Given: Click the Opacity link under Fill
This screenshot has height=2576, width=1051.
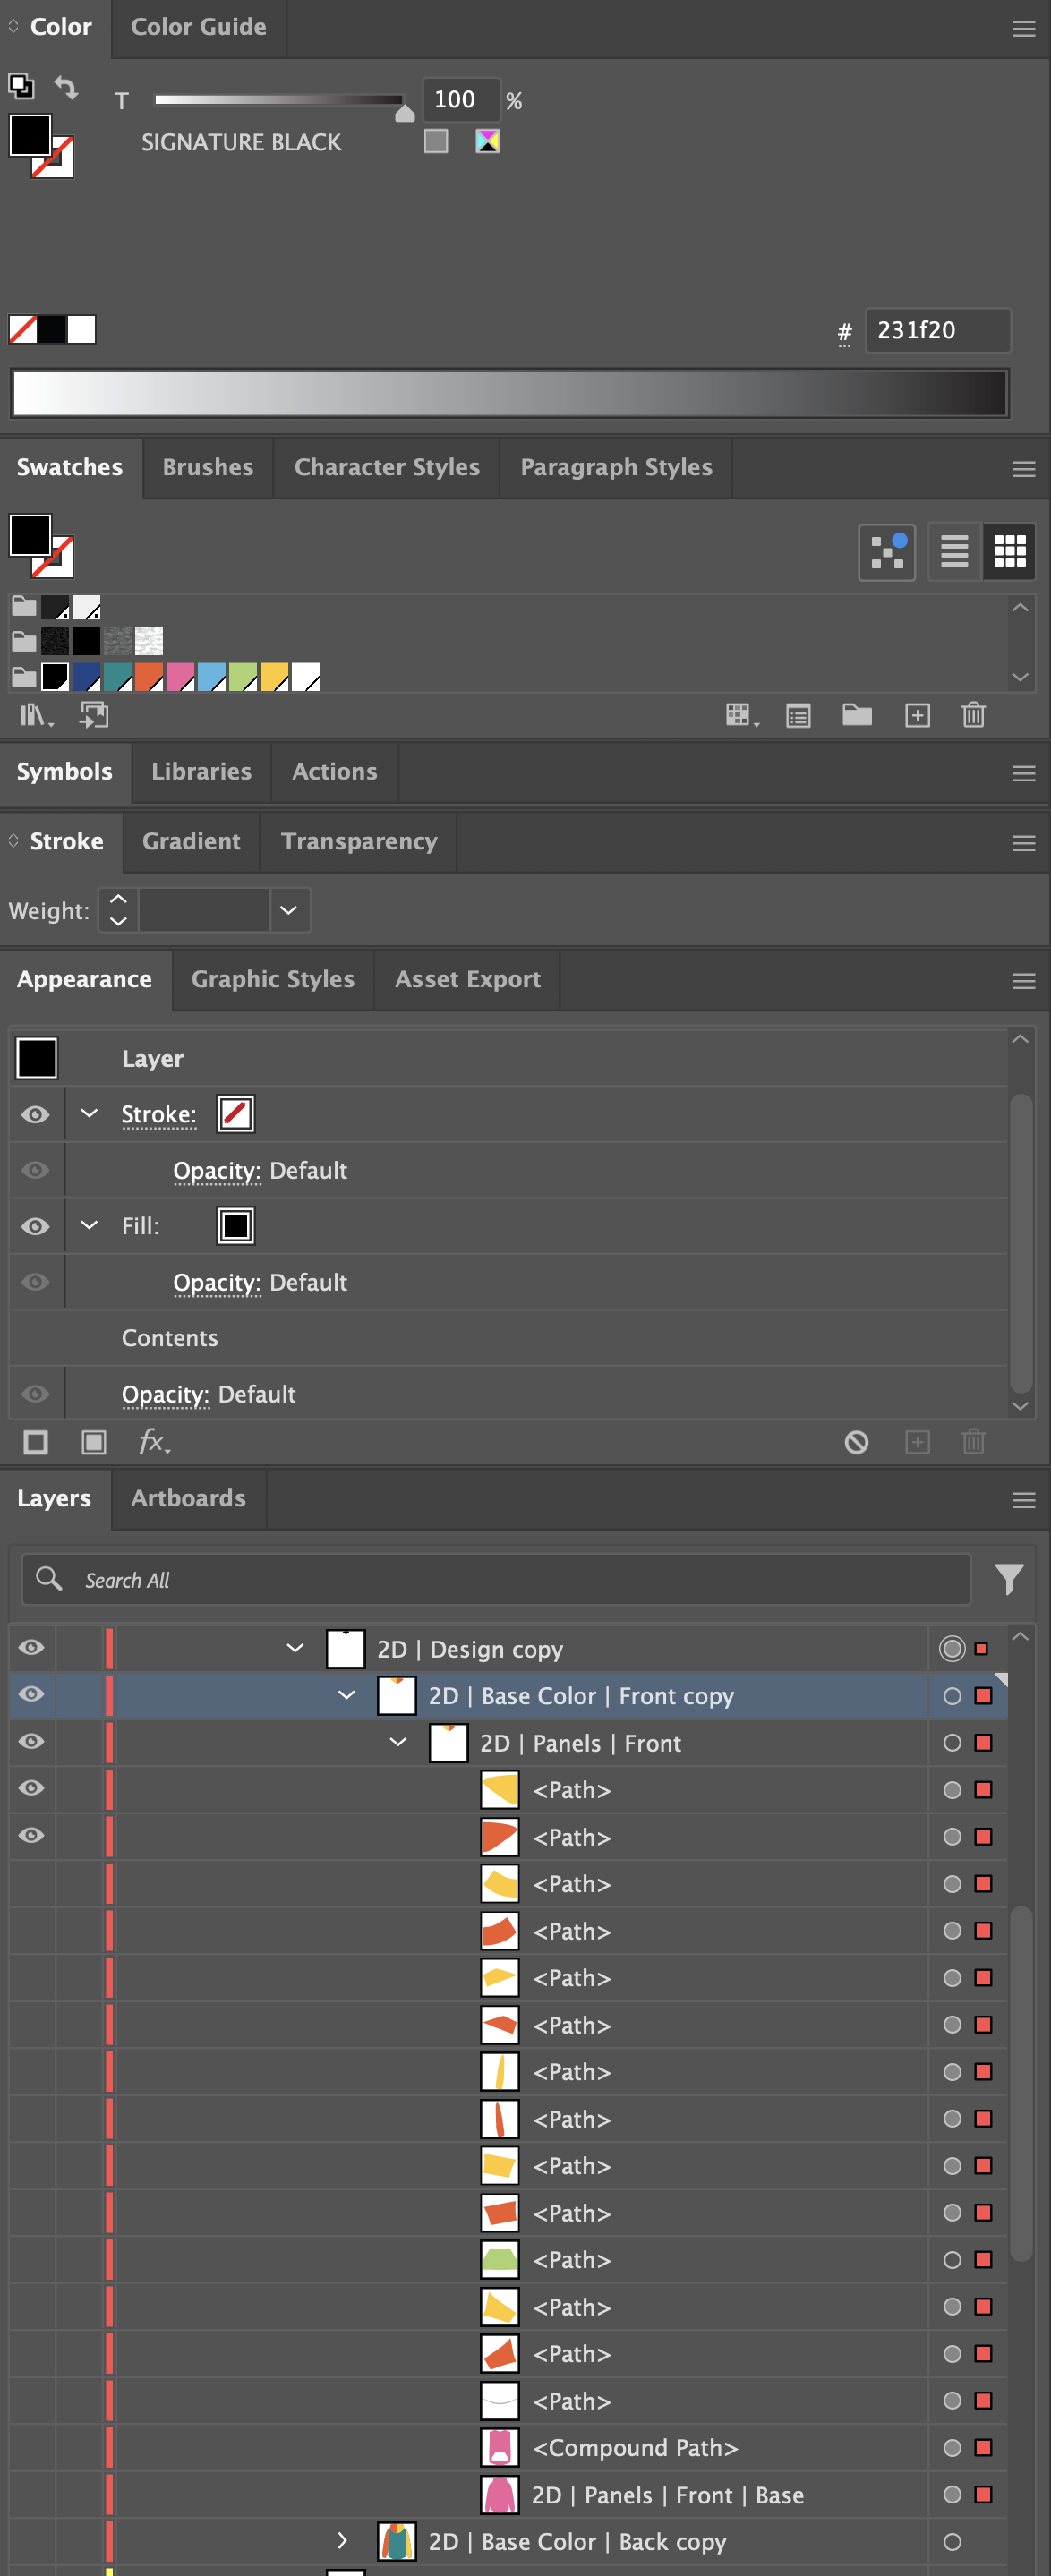Looking at the screenshot, I should 216,1282.
